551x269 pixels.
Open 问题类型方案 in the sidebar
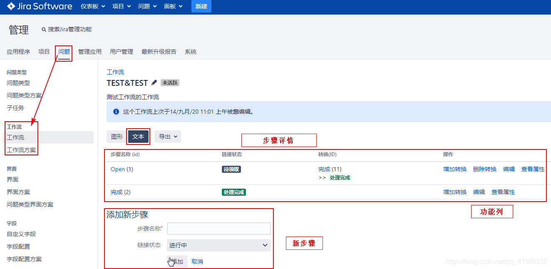(24, 95)
